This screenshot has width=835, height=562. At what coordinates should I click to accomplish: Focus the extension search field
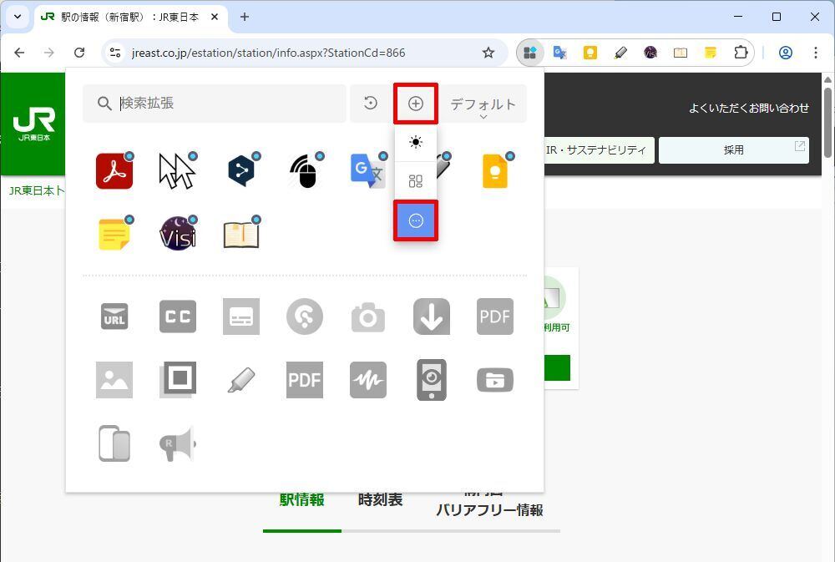click(214, 104)
